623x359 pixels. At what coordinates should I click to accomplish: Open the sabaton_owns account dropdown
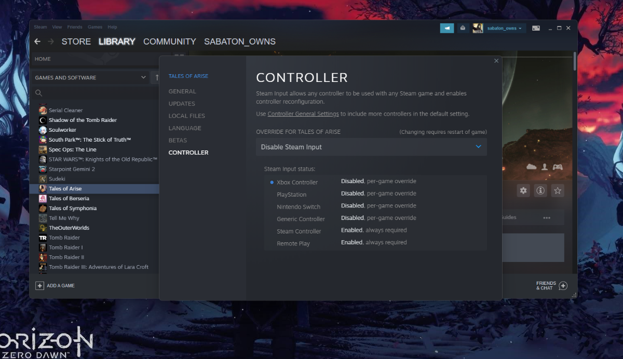[x=504, y=28]
